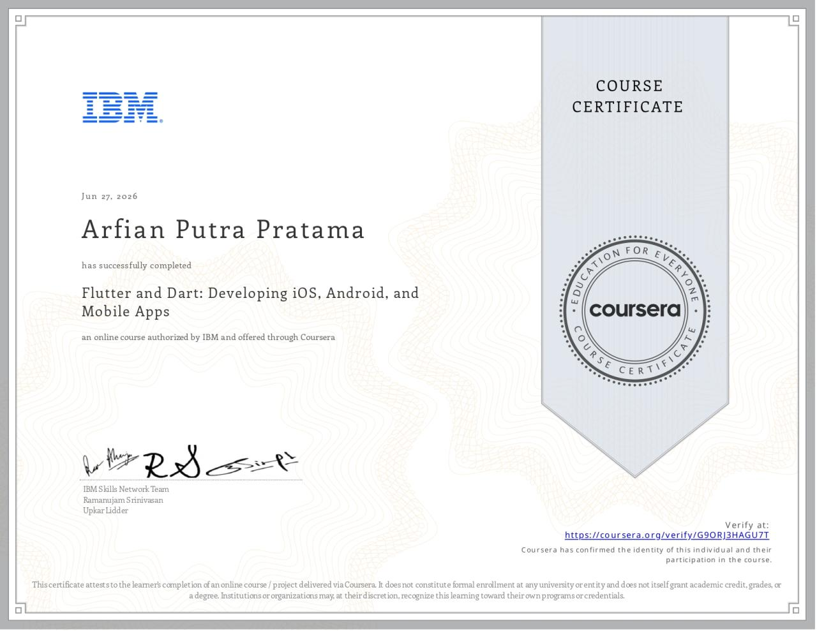
Task: Click the Coursera seal emblem
Action: 635,311
